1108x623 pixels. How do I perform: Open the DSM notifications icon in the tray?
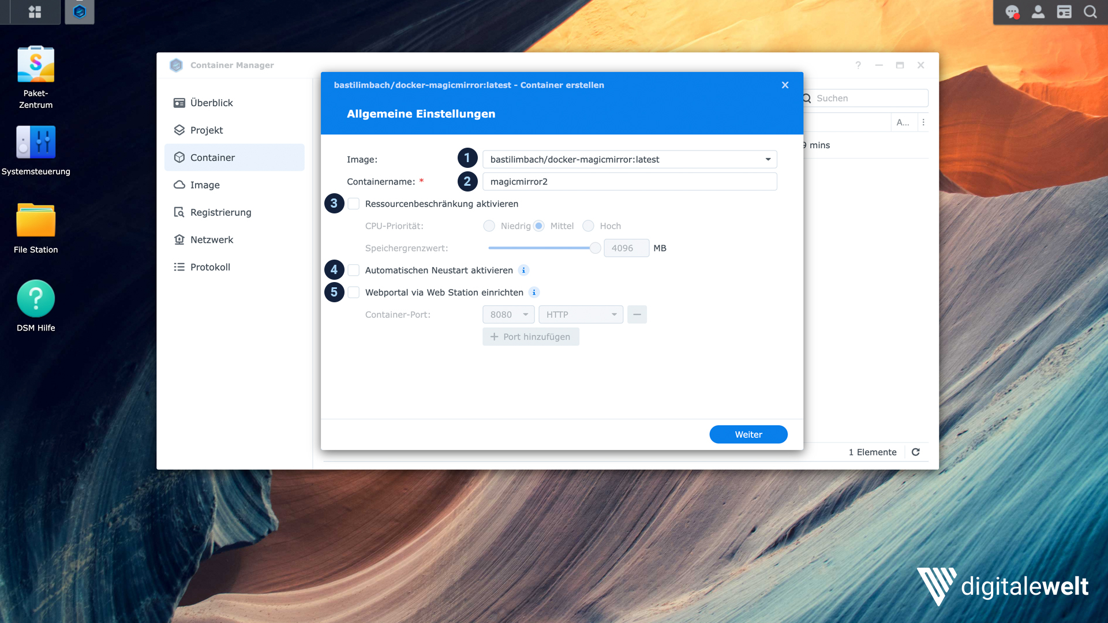[1012, 12]
